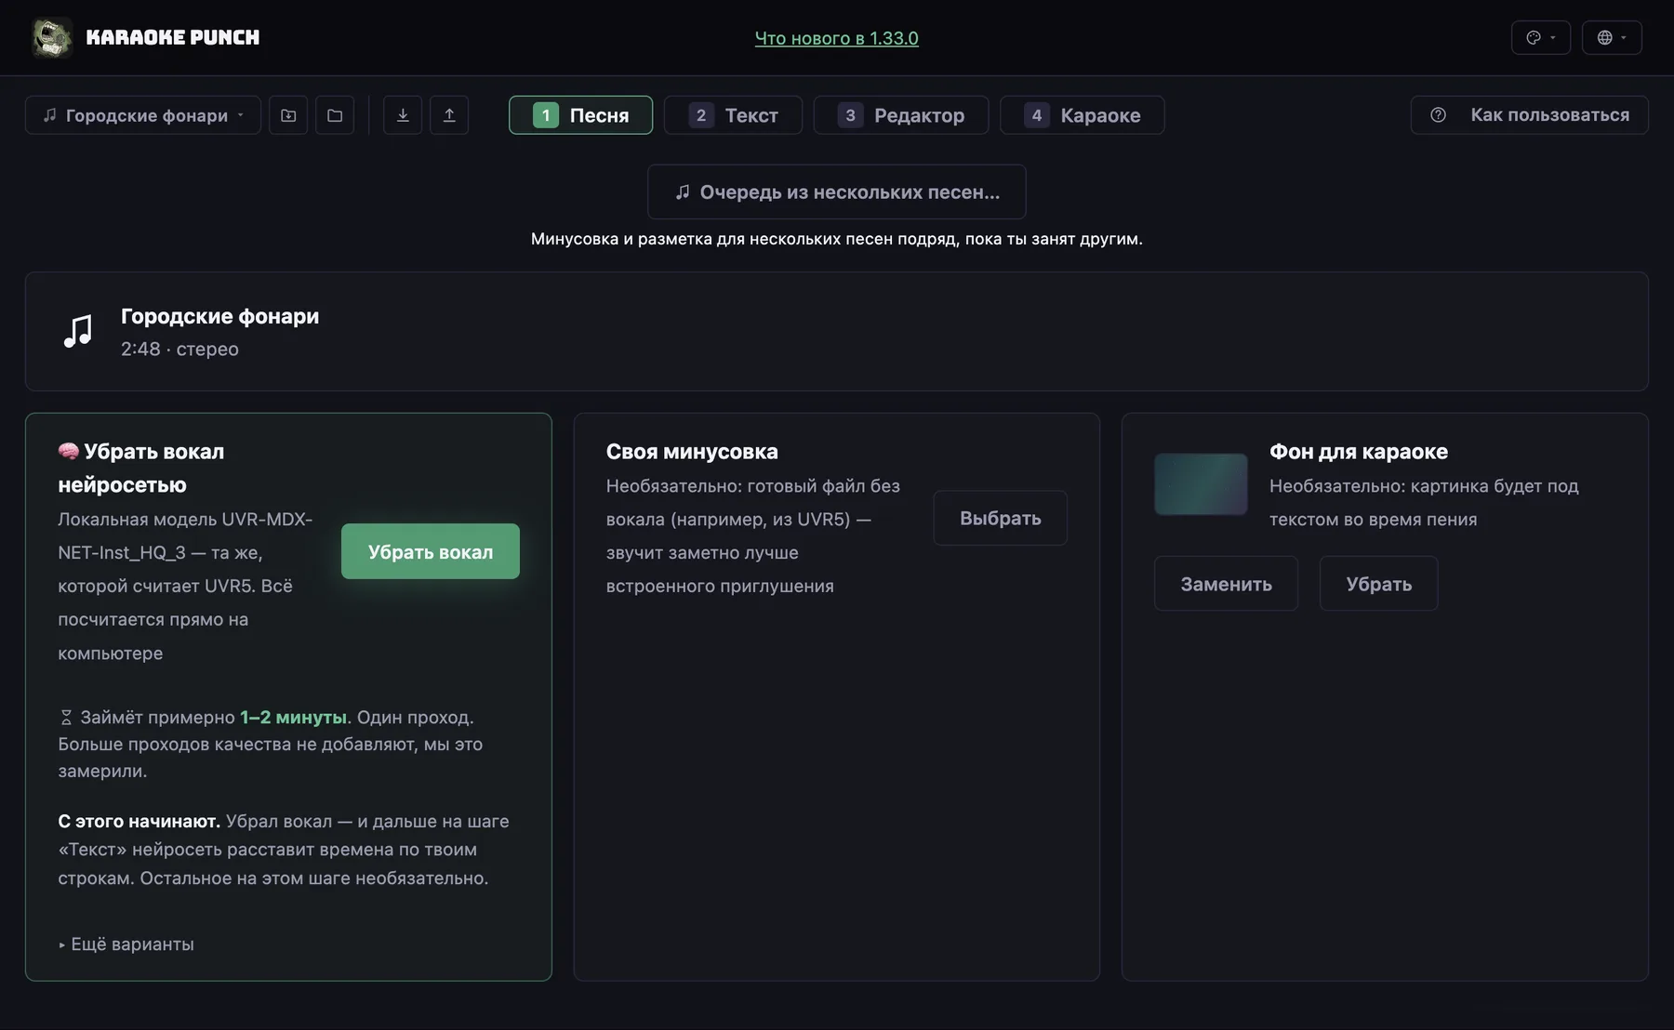Click the «Фон для караоке» heading
1674x1030 pixels.
(1359, 452)
